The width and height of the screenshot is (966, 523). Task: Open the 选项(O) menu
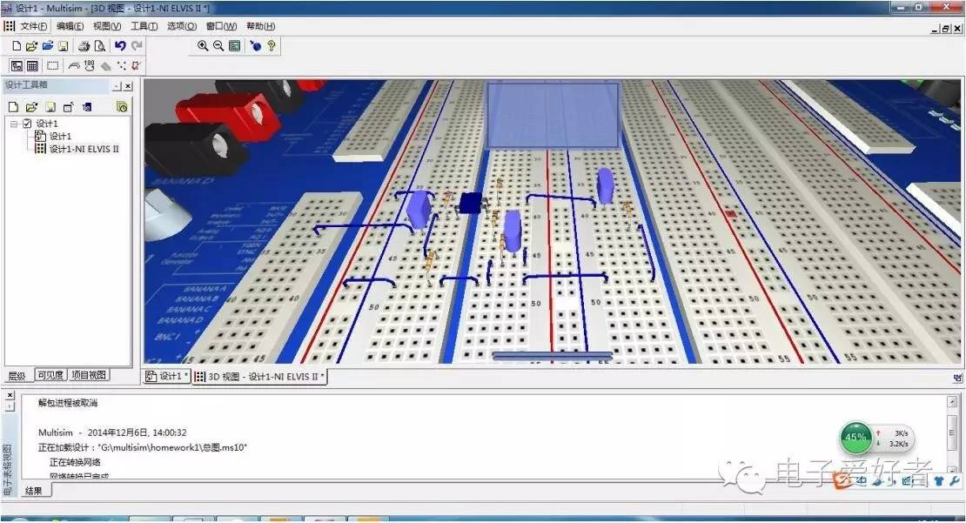[x=182, y=26]
